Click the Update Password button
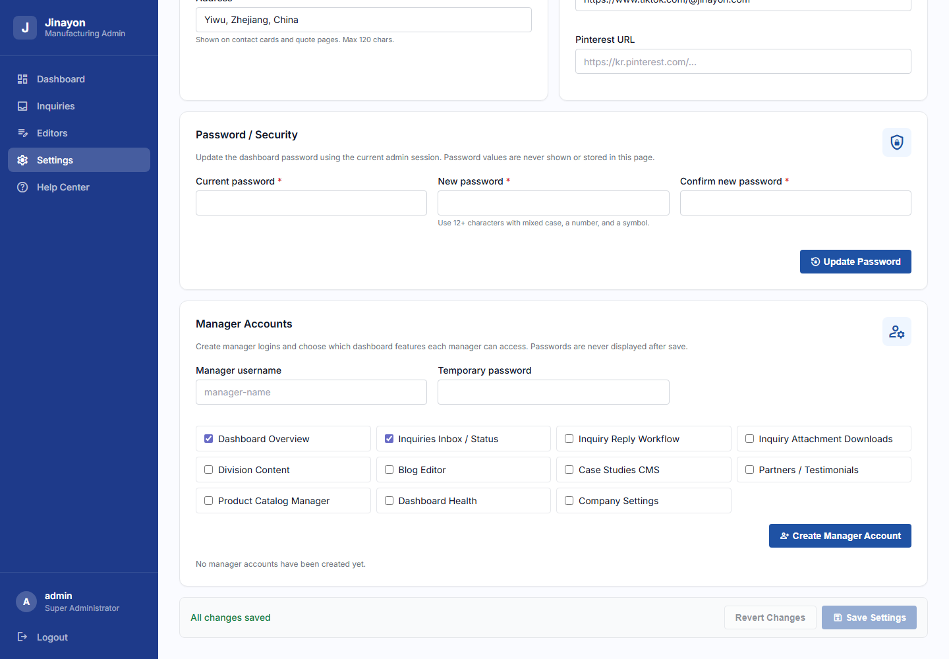The width and height of the screenshot is (949, 659). tap(855, 262)
